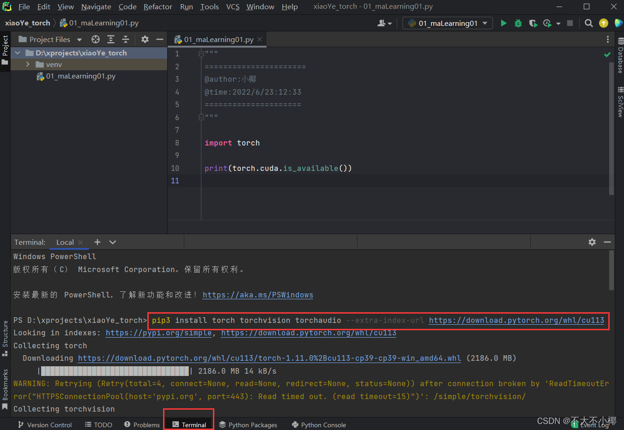624x430 pixels.
Task: Open Project panel settings gear
Action: coord(145,39)
